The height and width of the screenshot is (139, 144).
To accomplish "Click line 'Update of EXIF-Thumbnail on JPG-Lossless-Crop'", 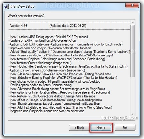I will point(42,40).
